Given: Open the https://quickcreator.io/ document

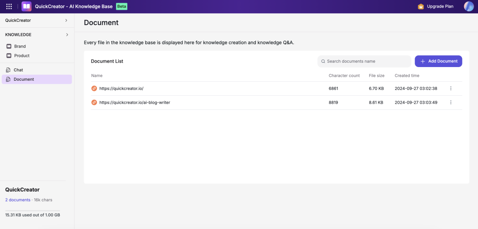Looking at the screenshot, I should pos(121,89).
